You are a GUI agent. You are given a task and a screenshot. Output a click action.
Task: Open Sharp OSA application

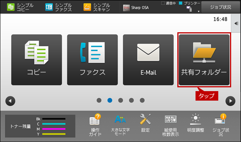point(136,8)
